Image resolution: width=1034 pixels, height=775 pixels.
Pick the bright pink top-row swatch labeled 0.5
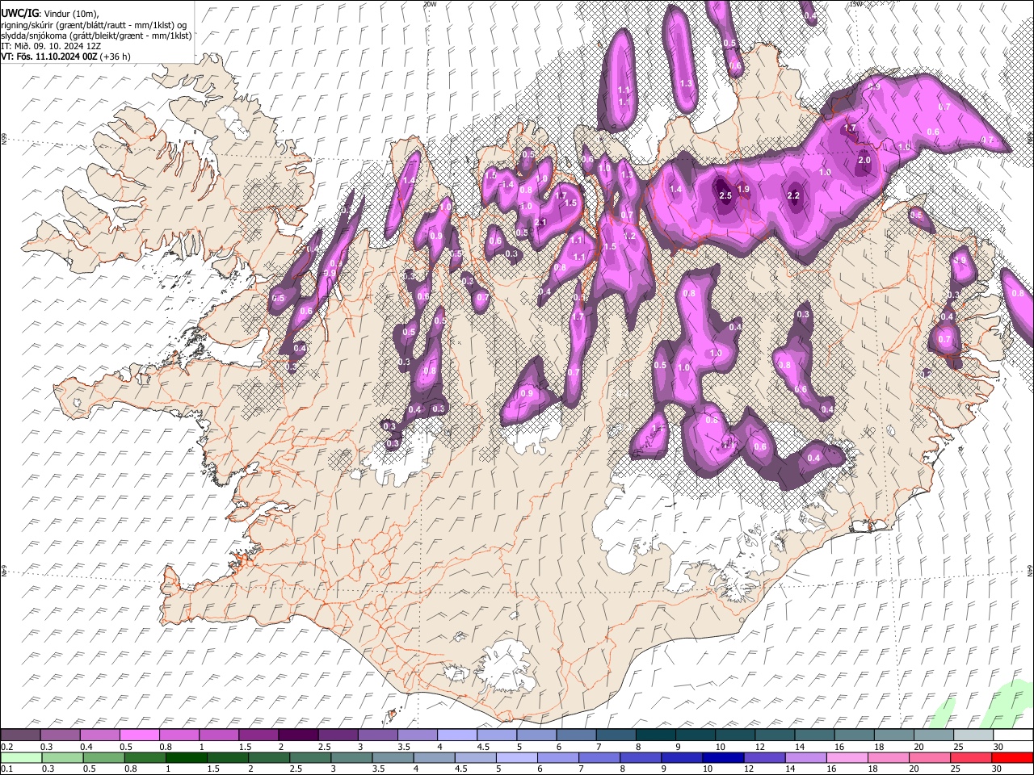[x=139, y=735]
